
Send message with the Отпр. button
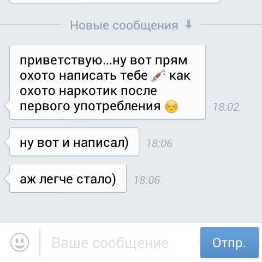pyautogui.click(x=229, y=242)
